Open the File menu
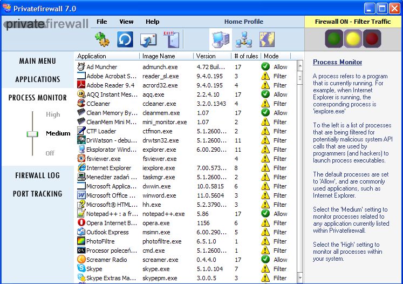This screenshot has width=403, height=284. click(x=102, y=22)
